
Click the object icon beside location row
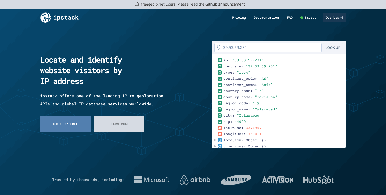tap(220, 140)
